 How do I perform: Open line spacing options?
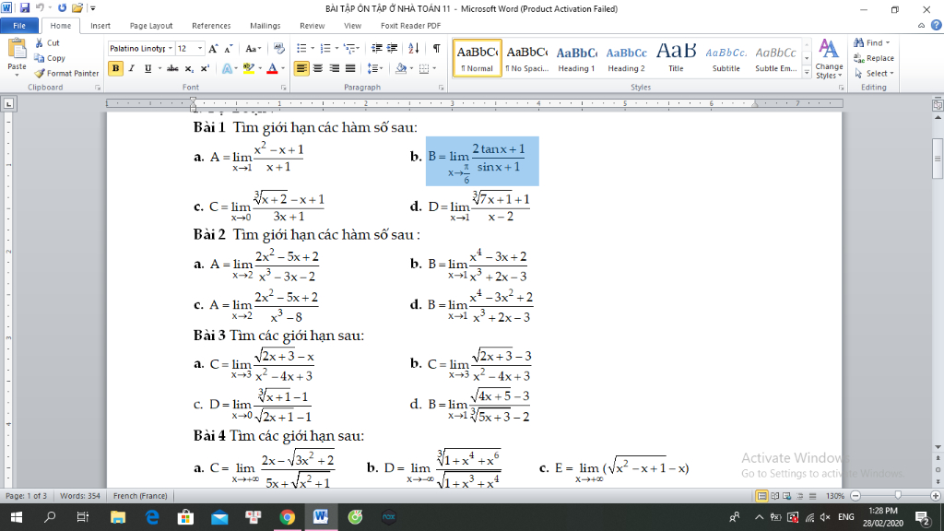click(x=375, y=68)
